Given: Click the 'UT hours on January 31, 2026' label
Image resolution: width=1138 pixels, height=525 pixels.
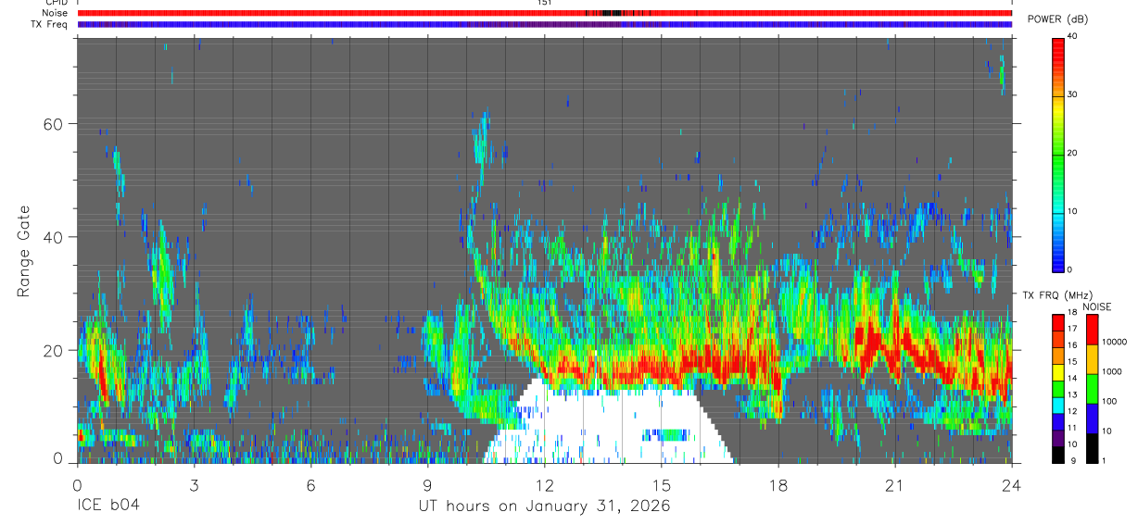Looking at the screenshot, I should [544, 506].
